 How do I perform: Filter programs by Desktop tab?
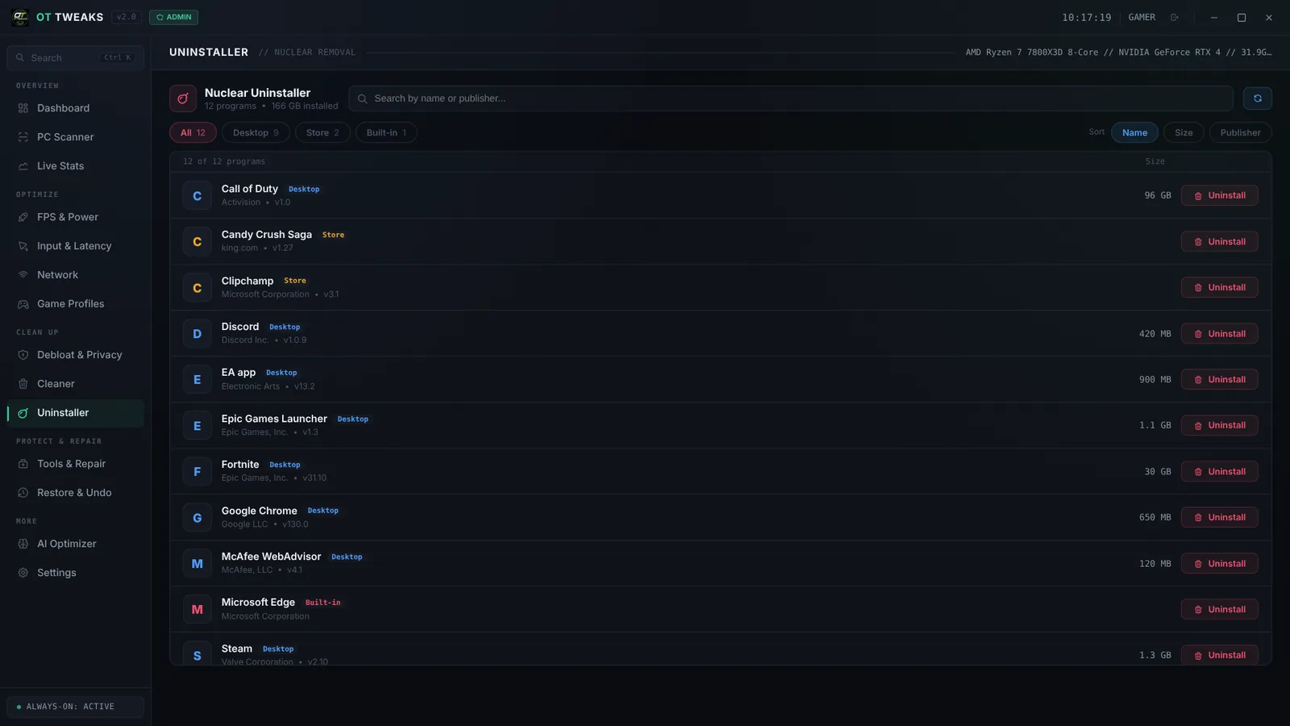[256, 132]
